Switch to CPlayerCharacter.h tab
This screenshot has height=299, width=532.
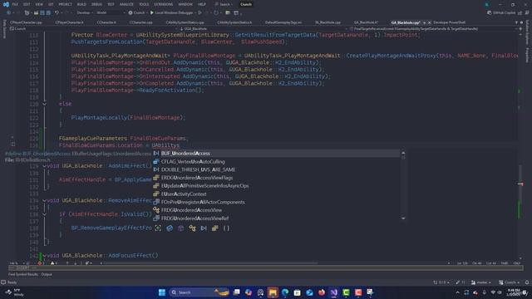click(69, 22)
